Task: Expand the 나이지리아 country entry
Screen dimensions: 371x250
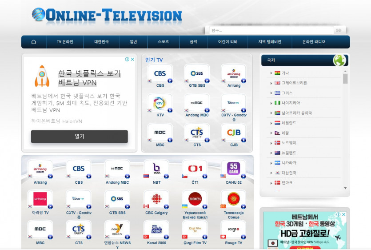Action: [x=271, y=103]
